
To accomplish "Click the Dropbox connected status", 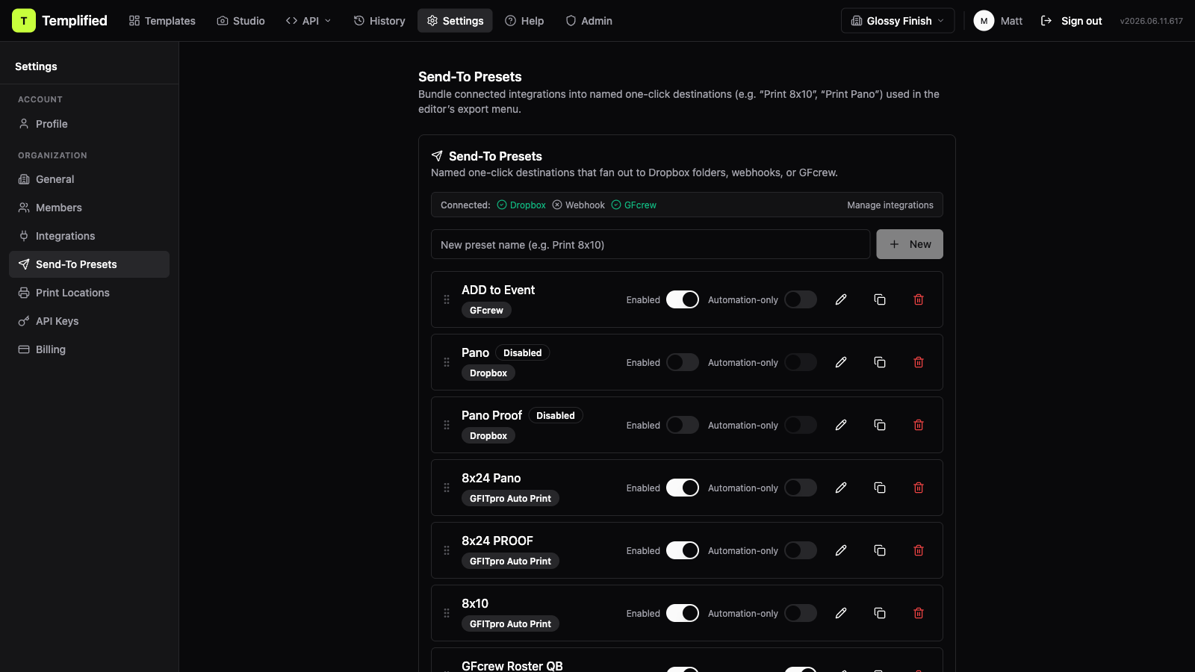I will (521, 205).
